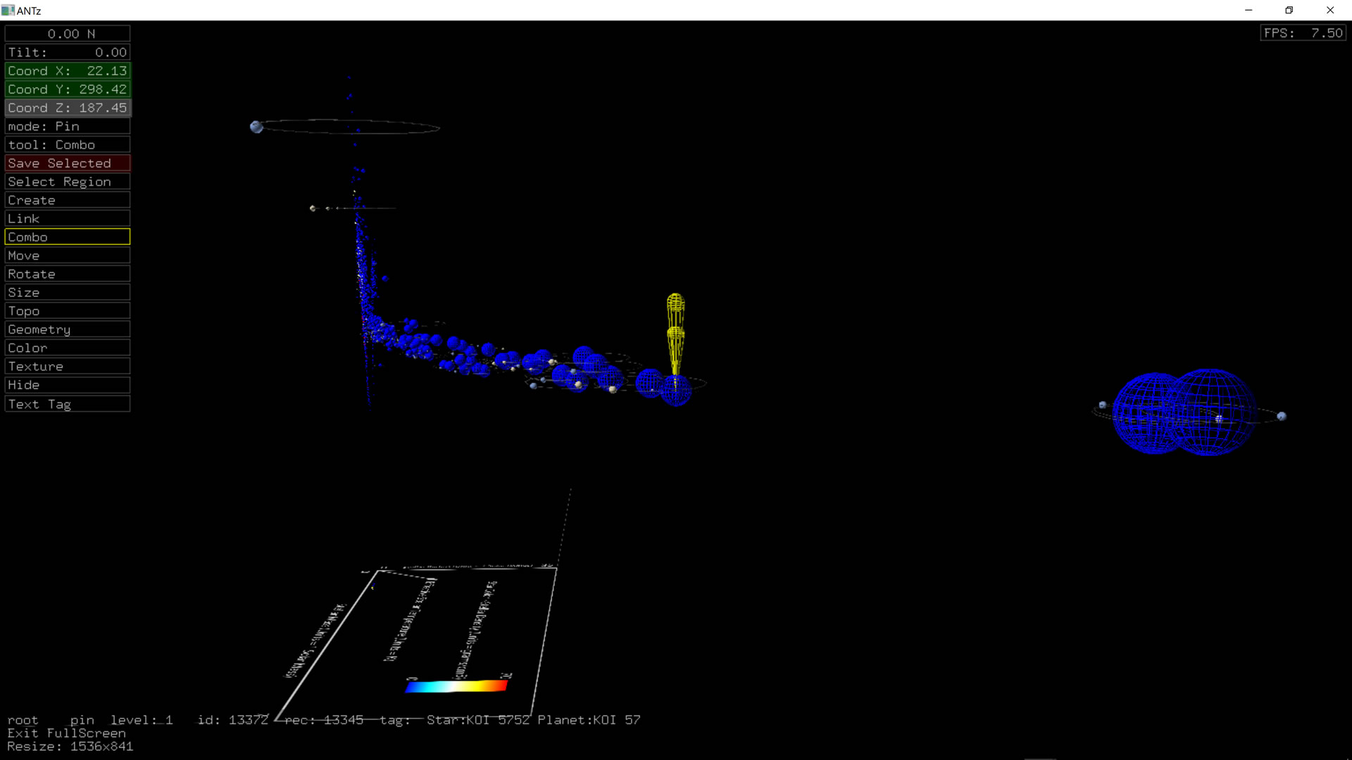Choose the Create tool

68,200
